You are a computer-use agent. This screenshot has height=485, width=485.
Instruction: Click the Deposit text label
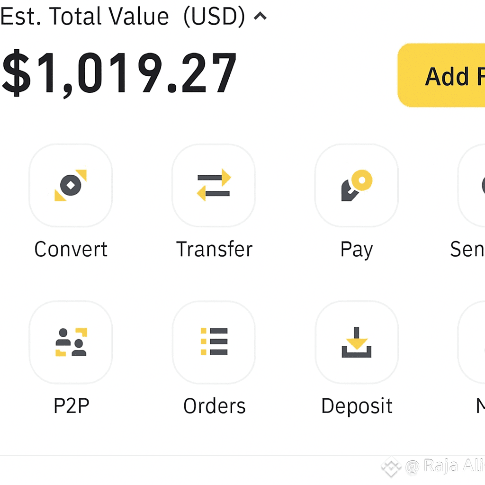point(357,406)
